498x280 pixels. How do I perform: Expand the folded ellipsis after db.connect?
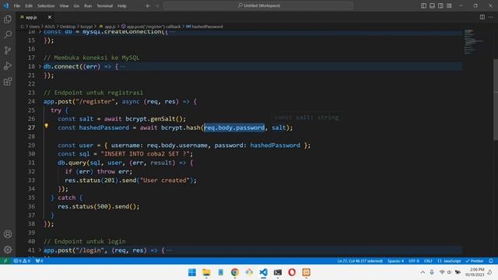coord(122,67)
